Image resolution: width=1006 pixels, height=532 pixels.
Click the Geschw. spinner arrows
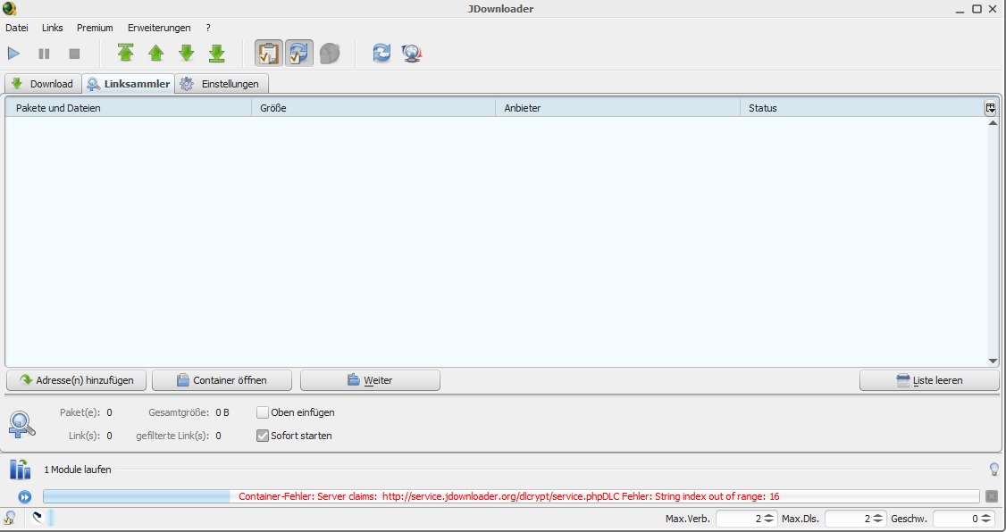click(x=986, y=519)
